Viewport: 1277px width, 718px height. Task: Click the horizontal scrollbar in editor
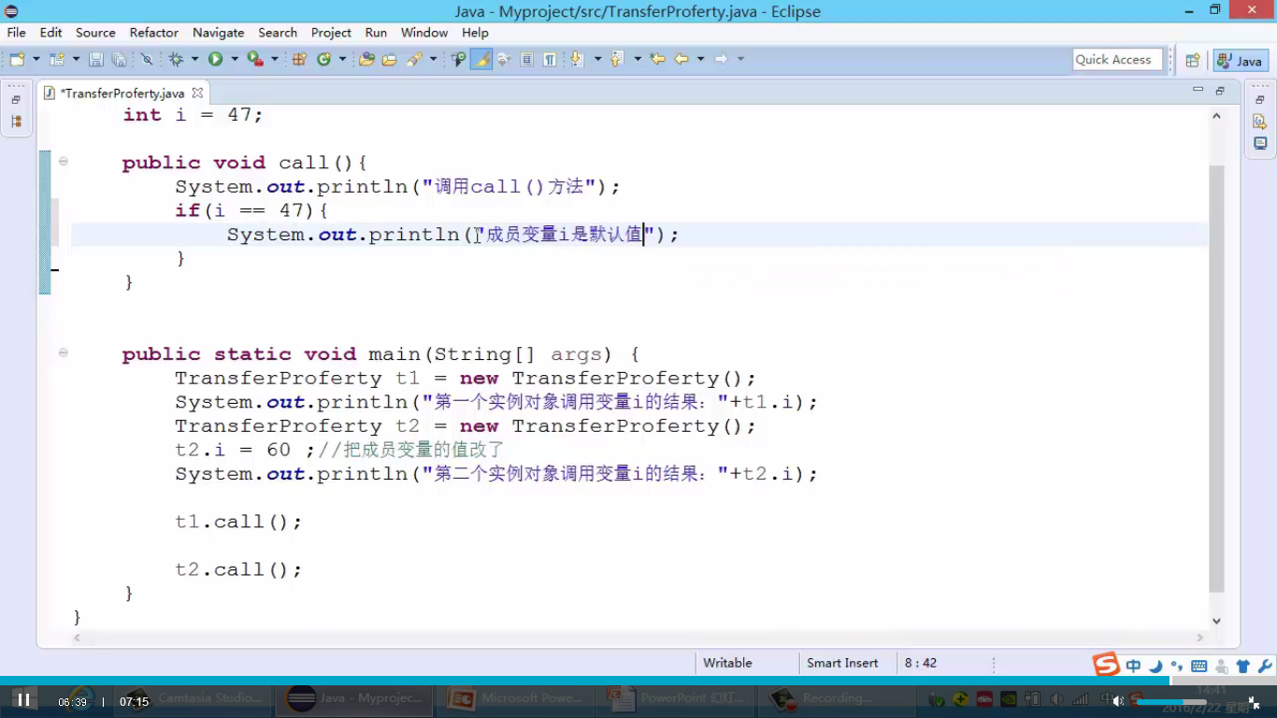pos(638,638)
